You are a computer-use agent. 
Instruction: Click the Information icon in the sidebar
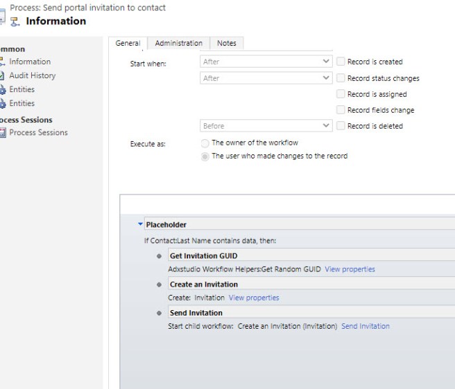[2, 62]
